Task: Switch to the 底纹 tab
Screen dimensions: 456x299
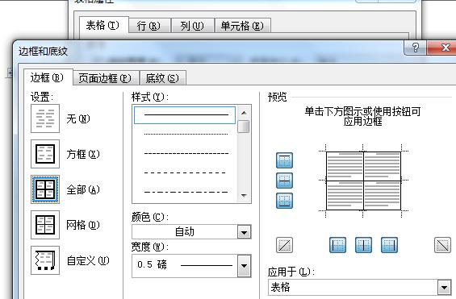Action: point(162,78)
